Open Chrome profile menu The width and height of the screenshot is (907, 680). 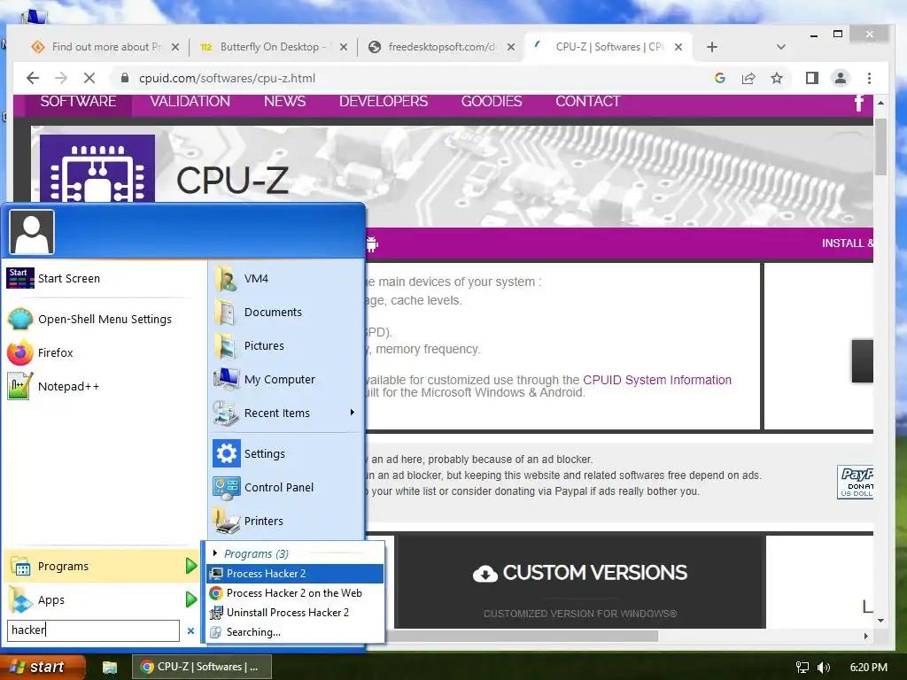[841, 78]
